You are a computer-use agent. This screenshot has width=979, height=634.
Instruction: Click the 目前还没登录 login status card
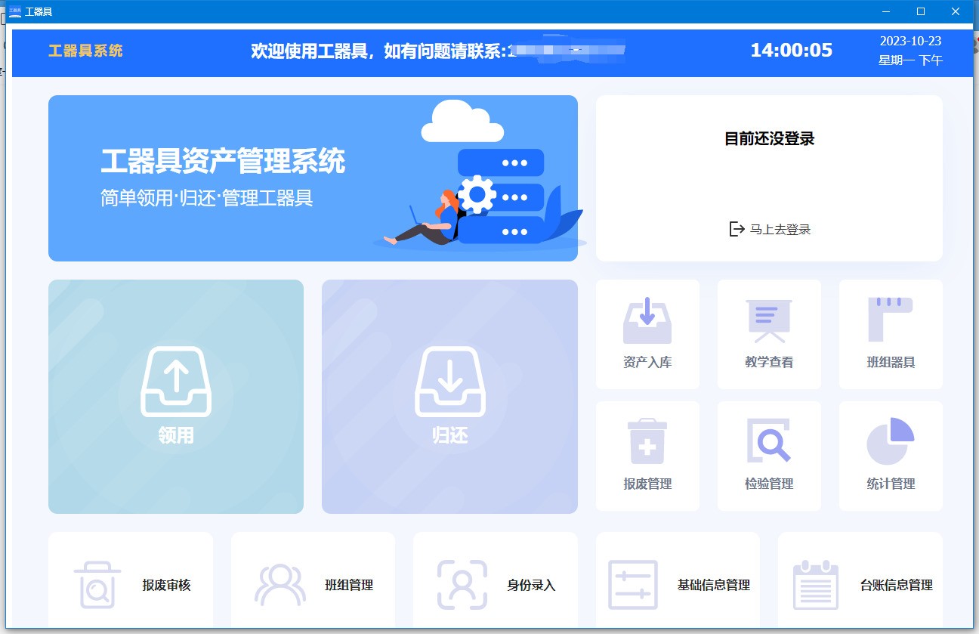pyautogui.click(x=770, y=141)
